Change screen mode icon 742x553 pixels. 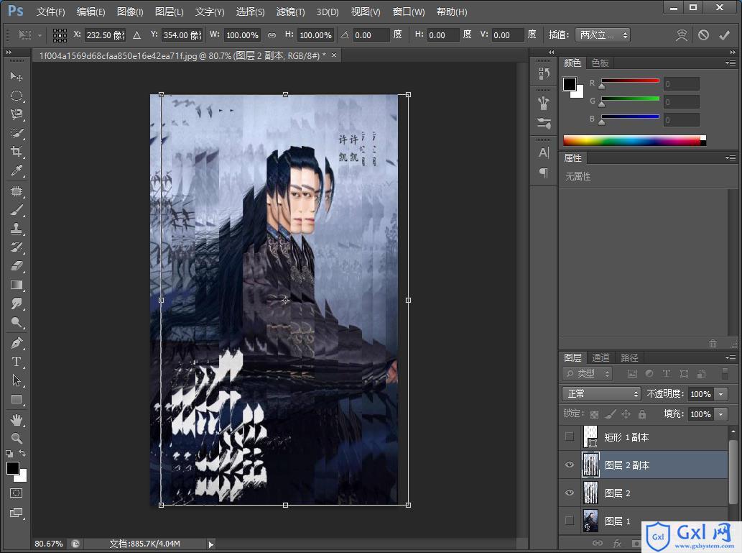pyautogui.click(x=16, y=513)
